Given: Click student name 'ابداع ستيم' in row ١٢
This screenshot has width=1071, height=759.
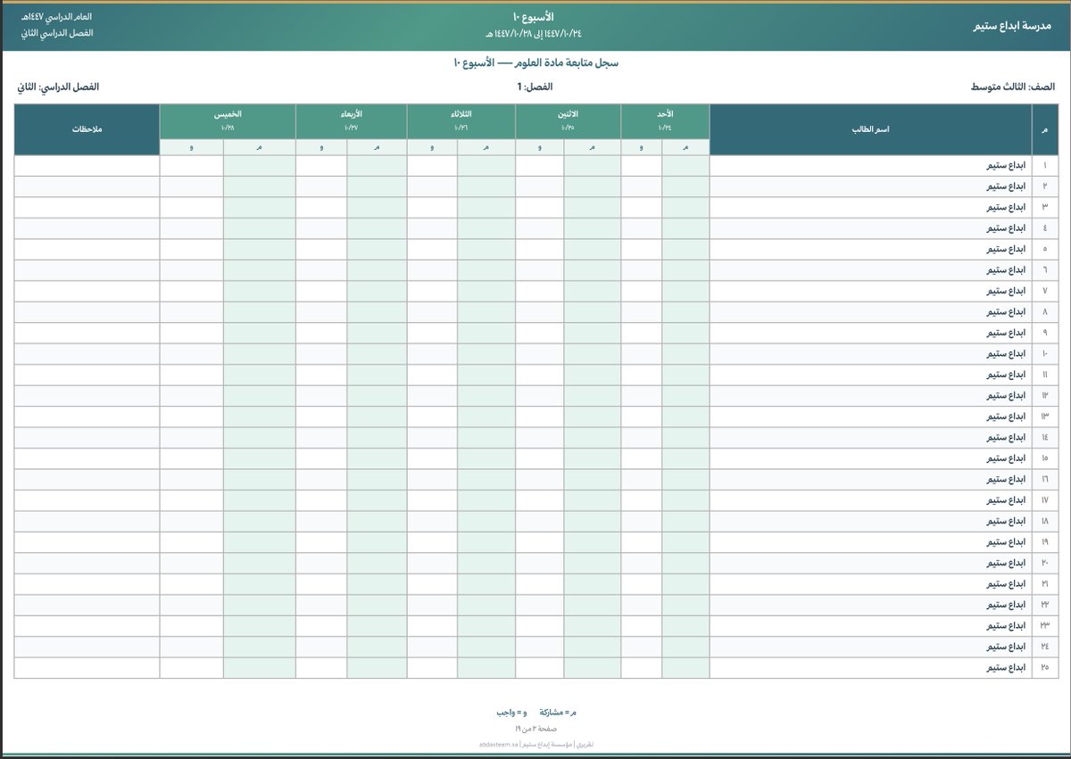Looking at the screenshot, I should click(x=1006, y=396).
